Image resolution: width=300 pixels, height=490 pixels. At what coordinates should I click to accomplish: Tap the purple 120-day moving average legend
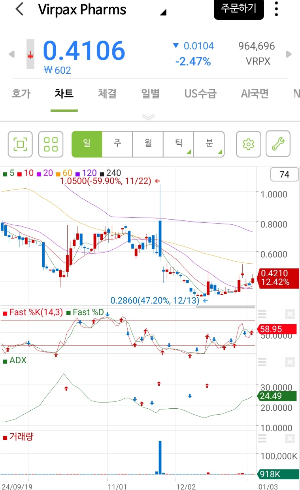pos(86,173)
